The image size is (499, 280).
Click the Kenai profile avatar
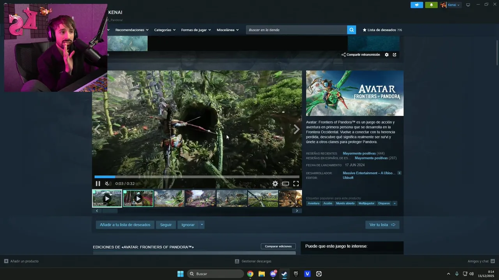pyautogui.click(x=443, y=5)
